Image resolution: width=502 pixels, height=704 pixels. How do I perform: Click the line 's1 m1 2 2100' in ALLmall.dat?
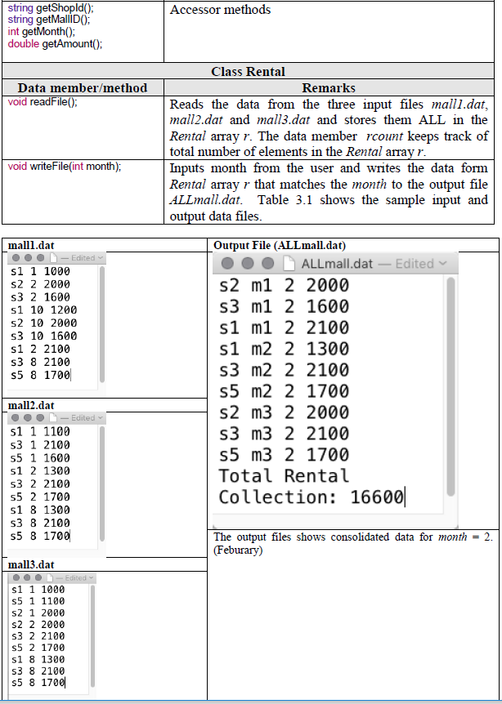click(284, 327)
